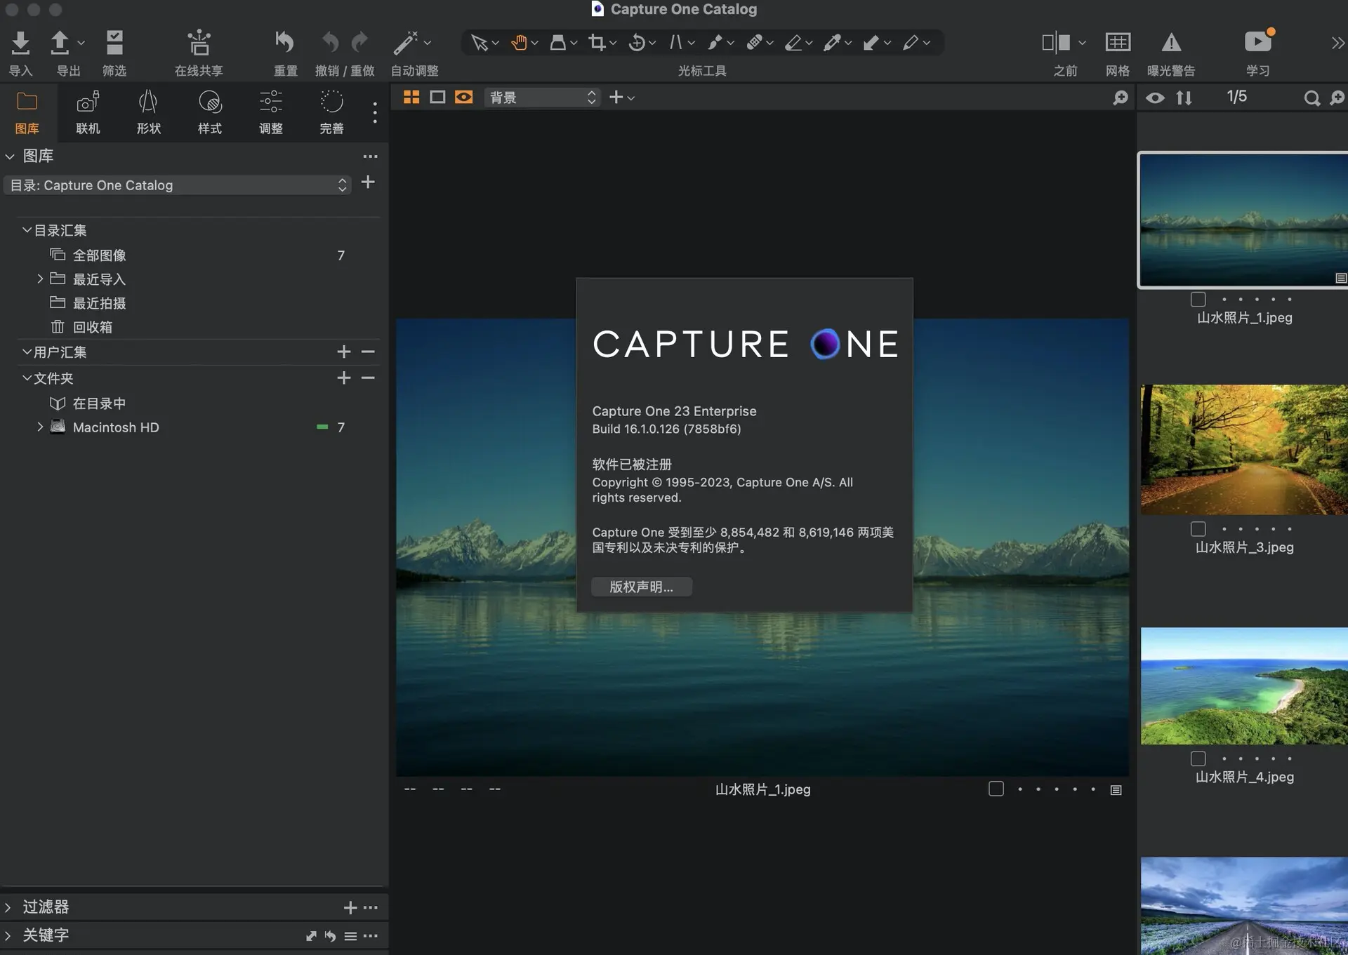Select 全部图像 in the catalog collections
The width and height of the screenshot is (1348, 955).
(x=100, y=255)
